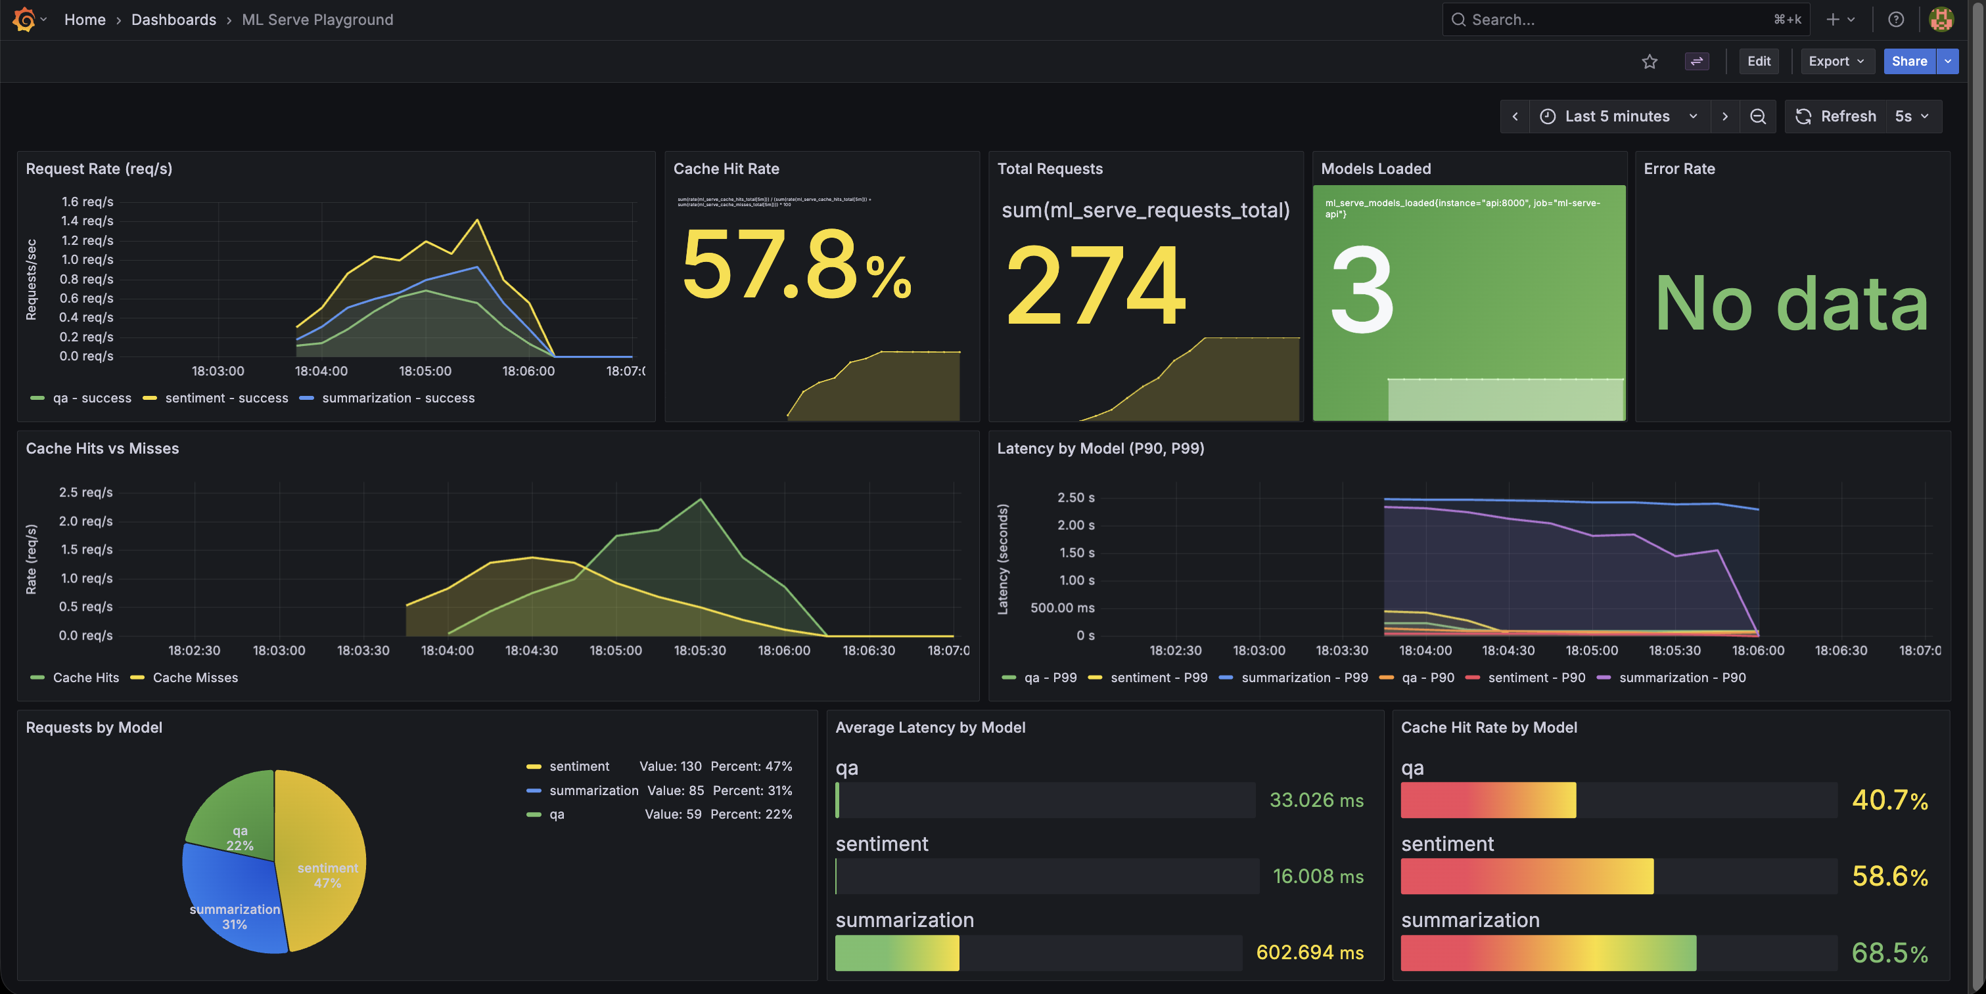Open the Export dropdown

click(1837, 61)
